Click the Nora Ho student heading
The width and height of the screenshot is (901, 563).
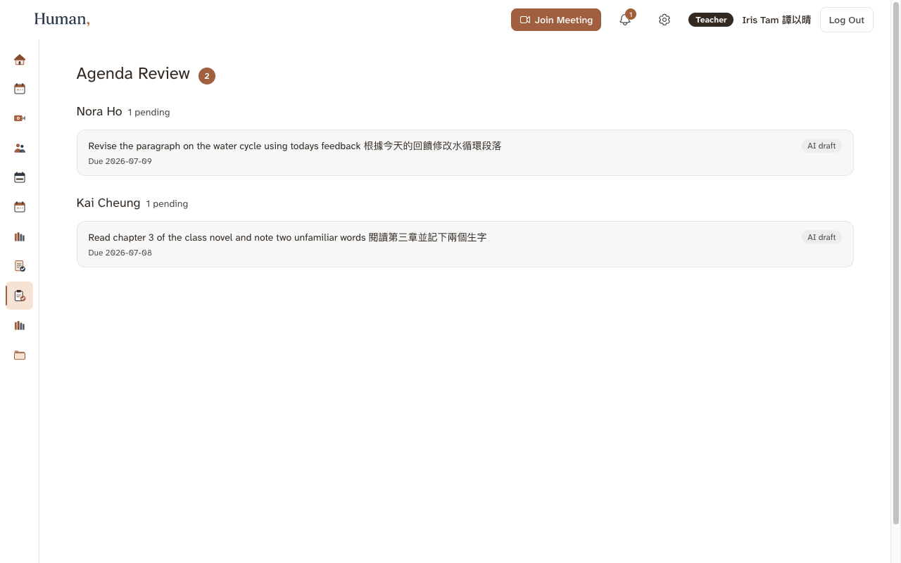click(x=99, y=111)
